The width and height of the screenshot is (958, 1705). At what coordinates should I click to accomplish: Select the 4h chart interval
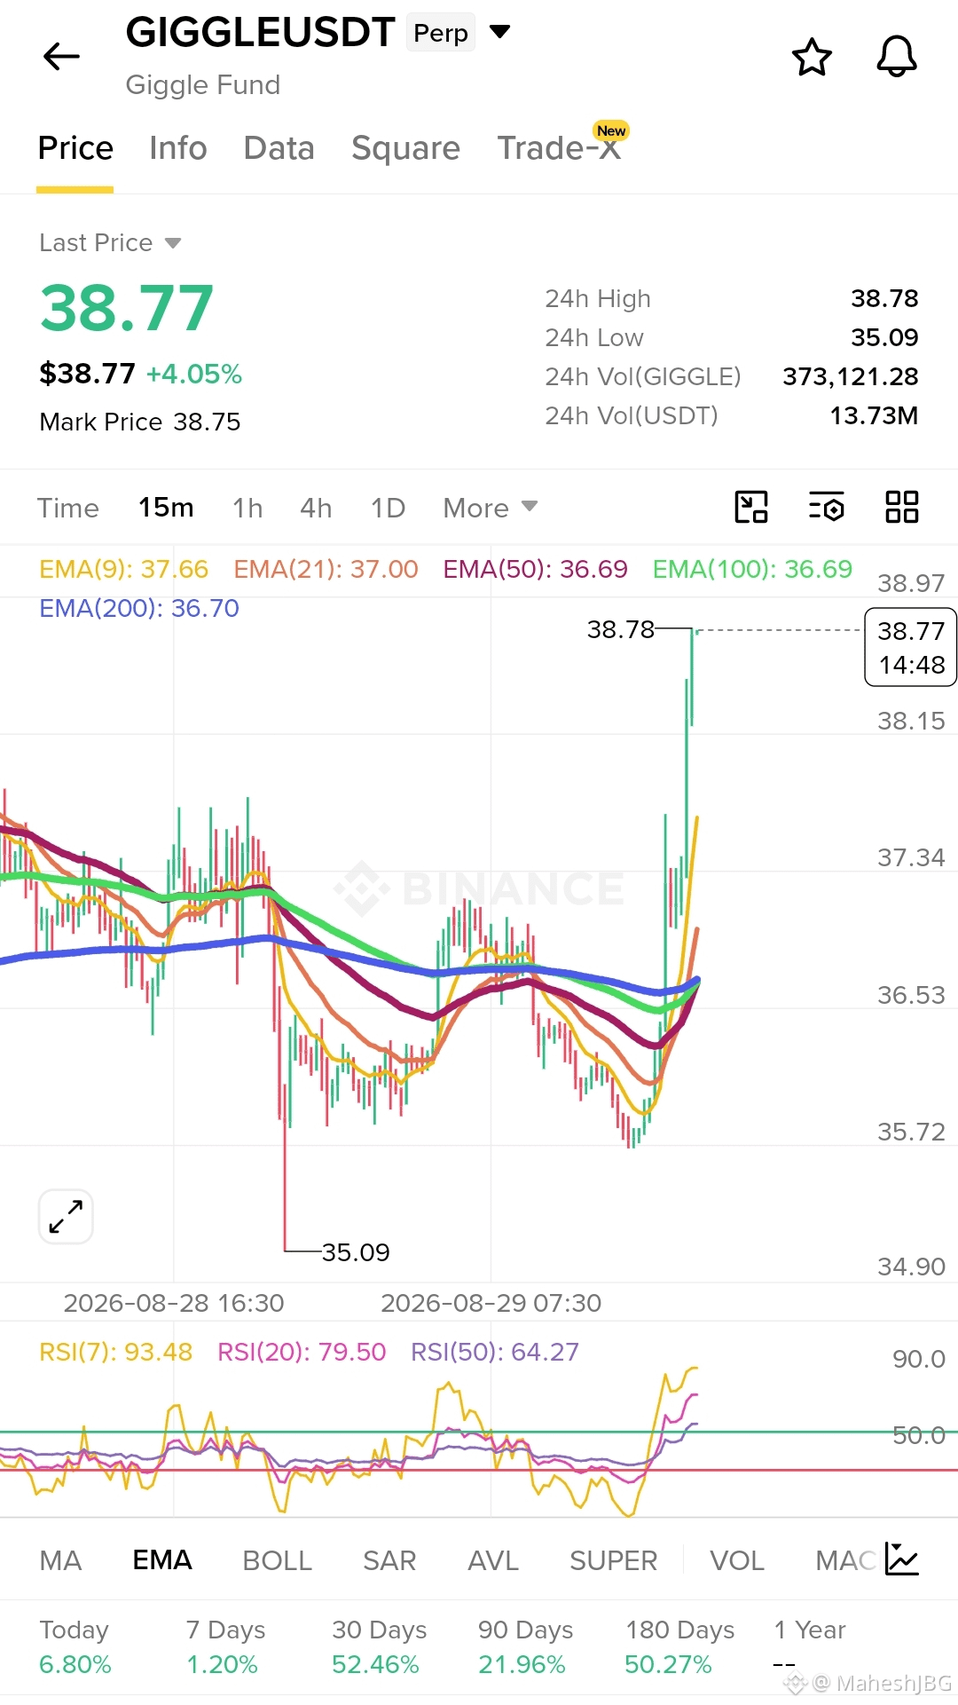(x=316, y=508)
